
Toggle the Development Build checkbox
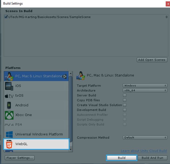tap(125, 110)
